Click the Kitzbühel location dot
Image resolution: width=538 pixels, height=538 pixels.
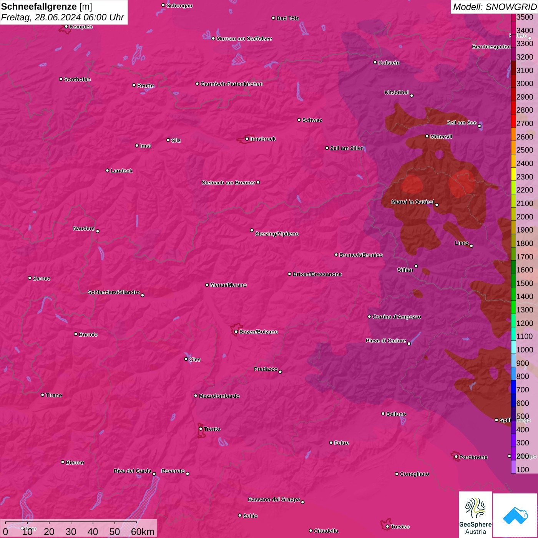pos(412,96)
